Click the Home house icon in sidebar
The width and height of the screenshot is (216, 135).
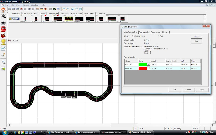[3, 10]
